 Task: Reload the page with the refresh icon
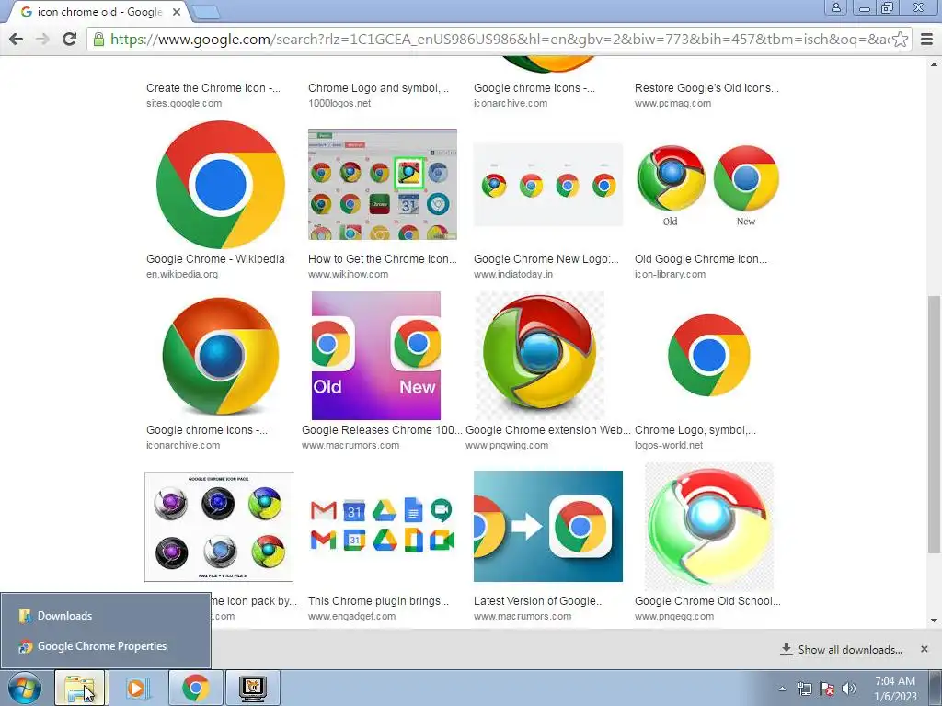(69, 39)
